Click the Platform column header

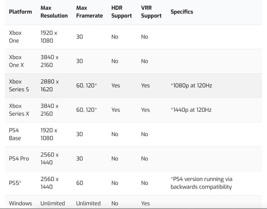[x=20, y=12]
